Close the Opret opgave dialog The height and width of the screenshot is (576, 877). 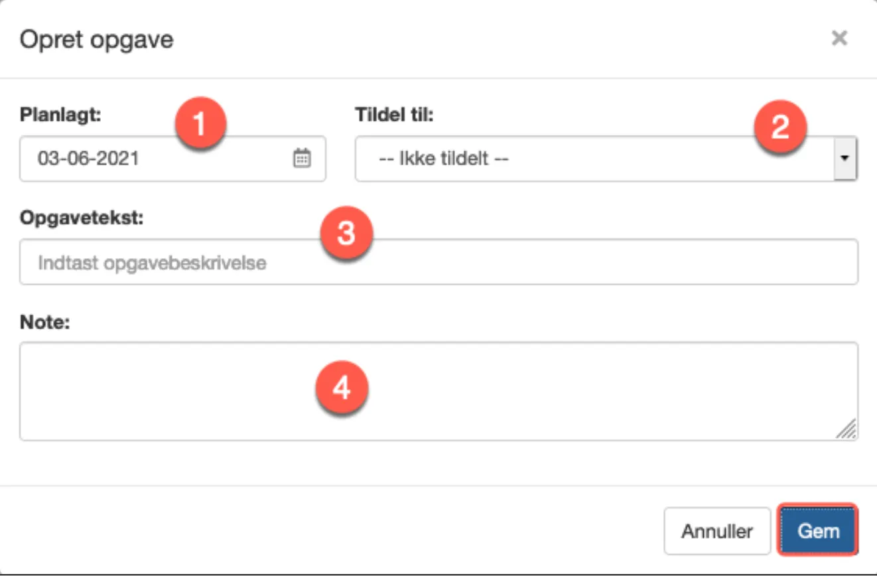(839, 38)
